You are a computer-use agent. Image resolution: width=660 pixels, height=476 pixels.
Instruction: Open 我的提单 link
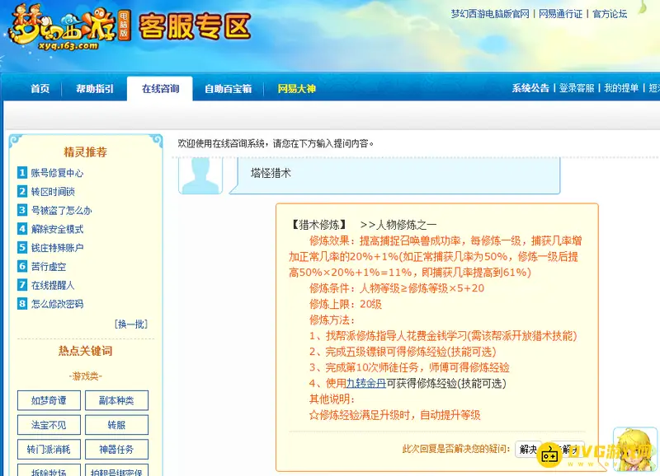pos(621,88)
